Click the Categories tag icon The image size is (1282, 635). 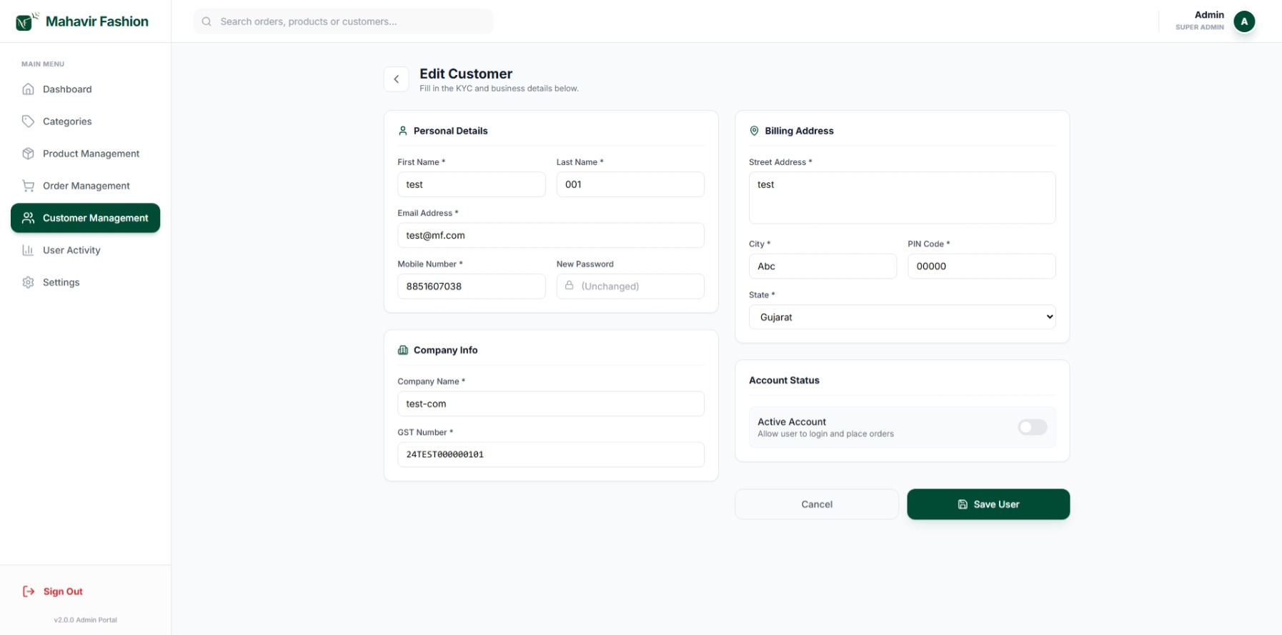[x=28, y=121]
